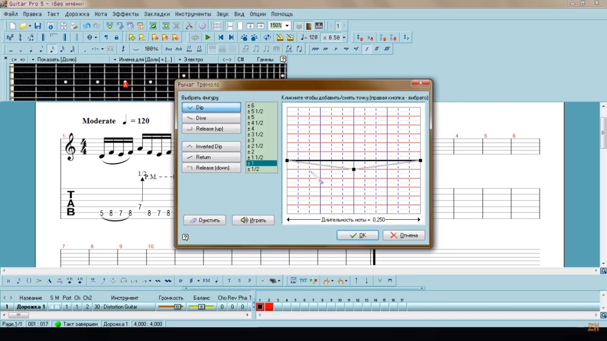The width and height of the screenshot is (607, 341).
Task: Click the Save floppy disk icon
Action: pos(37,26)
